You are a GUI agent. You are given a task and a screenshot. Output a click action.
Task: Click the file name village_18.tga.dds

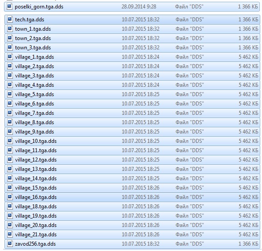pos(36,206)
